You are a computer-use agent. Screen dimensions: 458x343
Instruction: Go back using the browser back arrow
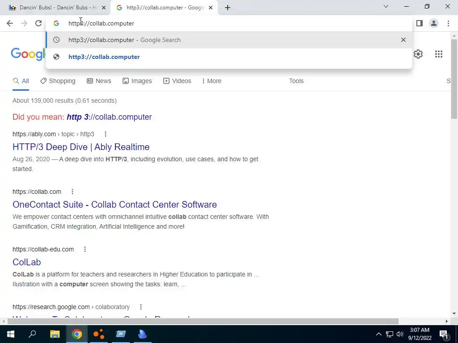[x=10, y=23]
